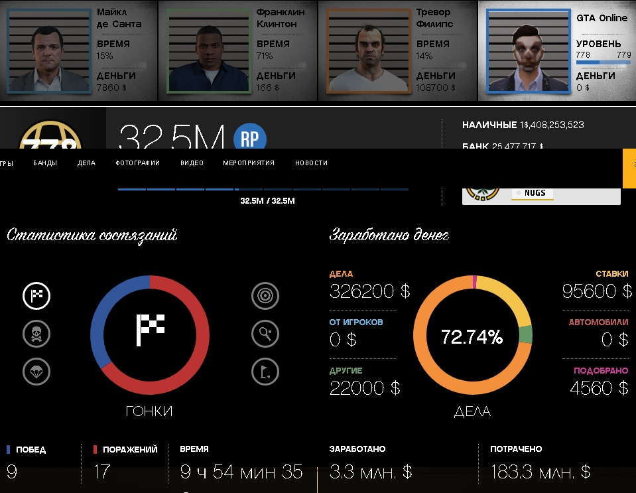Image resolution: width=636 pixels, height=493 pixels.
Task: Click the 32.5M / 32.5M progress text
Action: click(267, 201)
